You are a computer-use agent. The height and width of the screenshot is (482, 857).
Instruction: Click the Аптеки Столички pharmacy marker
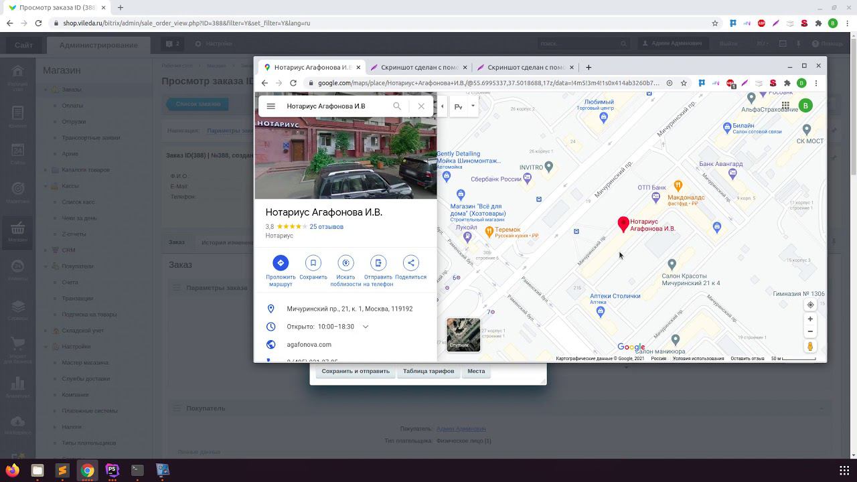point(600,311)
